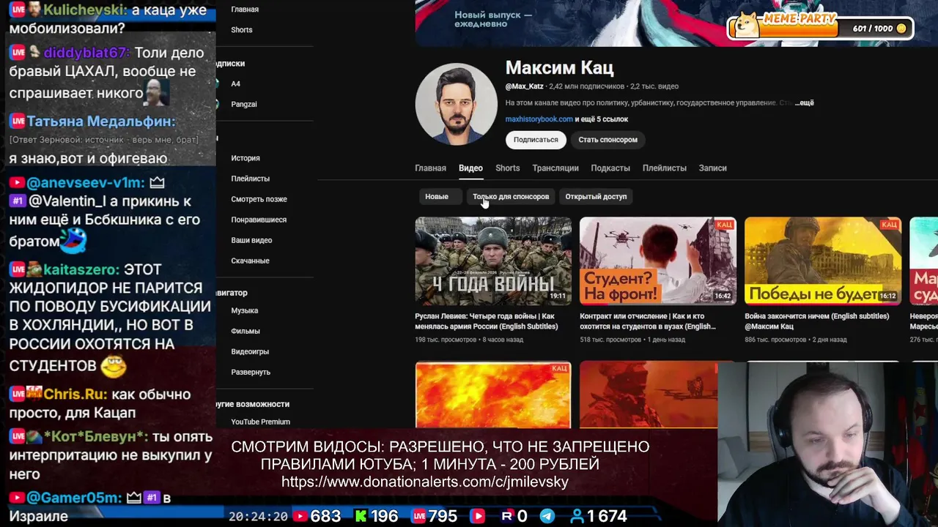Open YouTube Premium in sidebar
The width and height of the screenshot is (938, 527).
[261, 422]
